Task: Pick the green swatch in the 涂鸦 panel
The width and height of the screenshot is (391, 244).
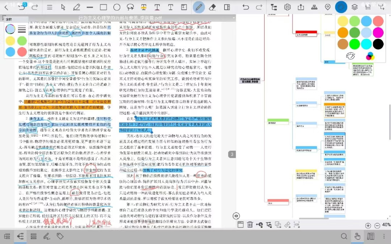Action: coord(22,40)
